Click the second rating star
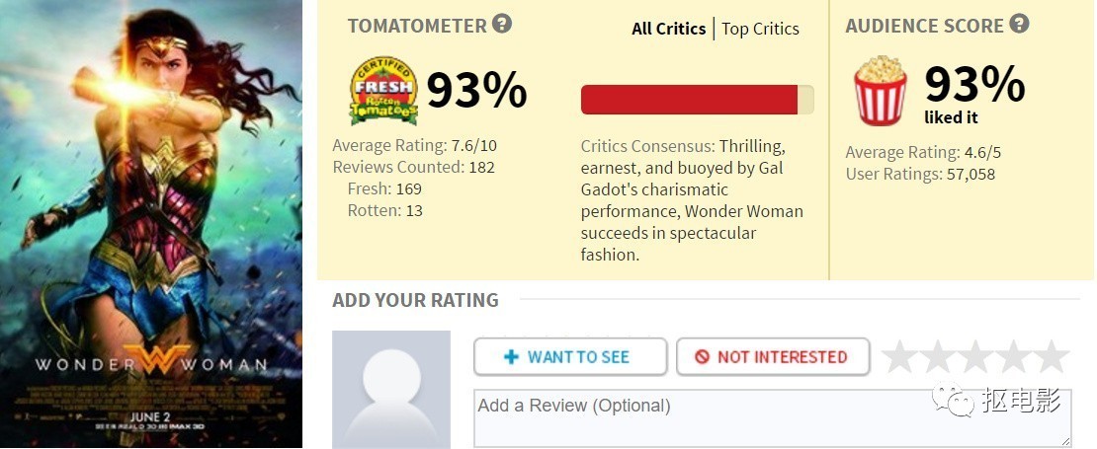This screenshot has height=449, width=1097. [x=938, y=357]
